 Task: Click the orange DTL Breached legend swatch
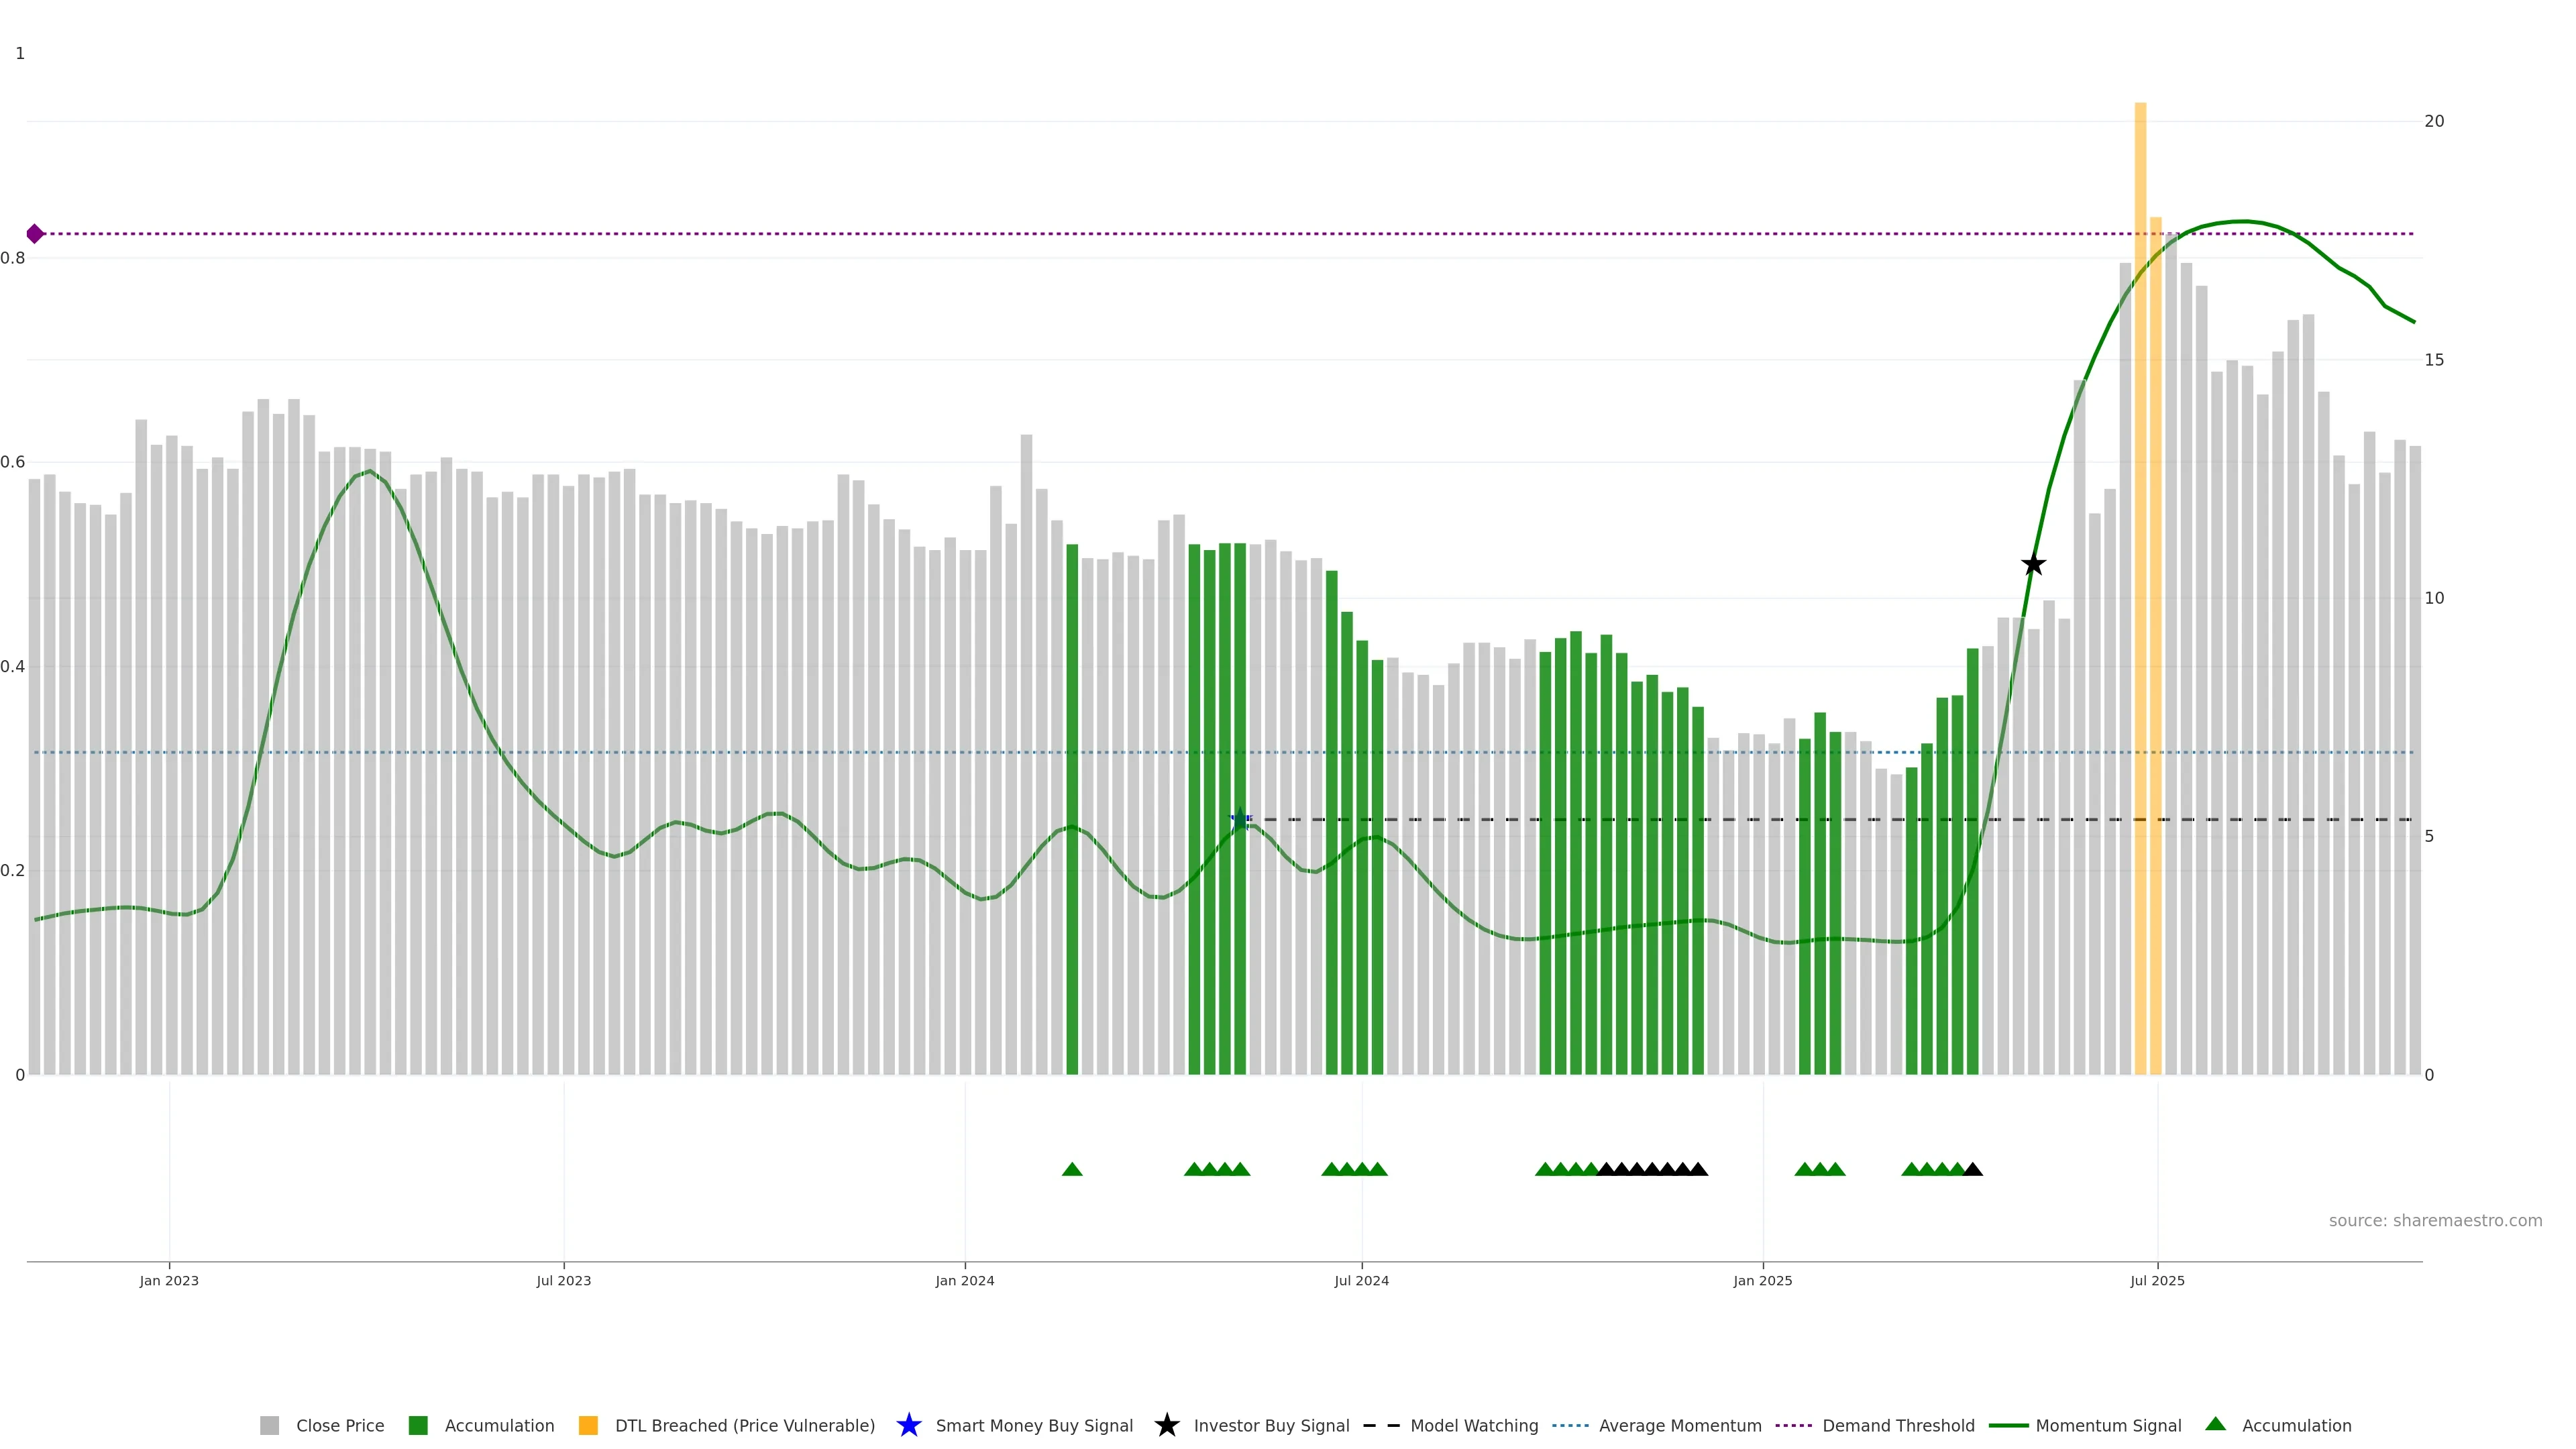tap(588, 1425)
